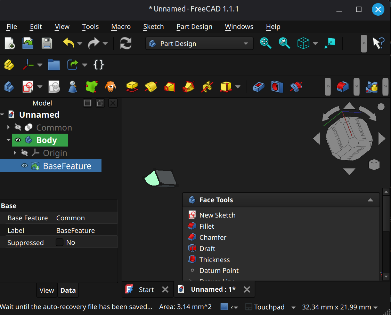This screenshot has height=315, width=391.
Task: Toggle visibility of Origin
Action: pos(24,153)
